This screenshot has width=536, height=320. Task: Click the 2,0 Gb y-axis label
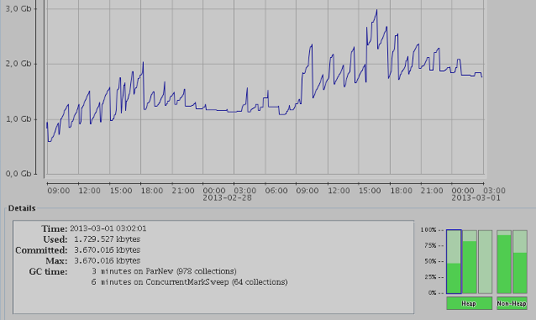click(x=18, y=64)
